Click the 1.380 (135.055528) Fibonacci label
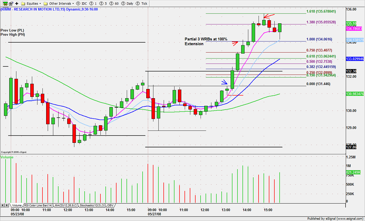The image size is (365, 221). click(321, 22)
